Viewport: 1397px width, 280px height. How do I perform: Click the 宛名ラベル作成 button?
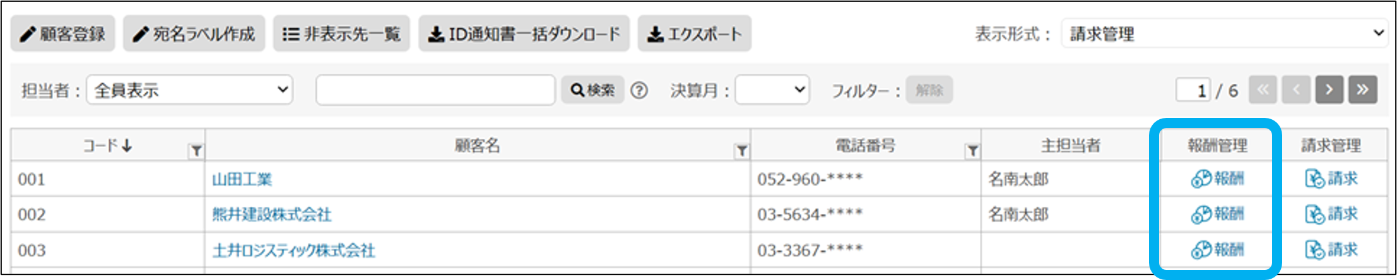pyautogui.click(x=194, y=34)
